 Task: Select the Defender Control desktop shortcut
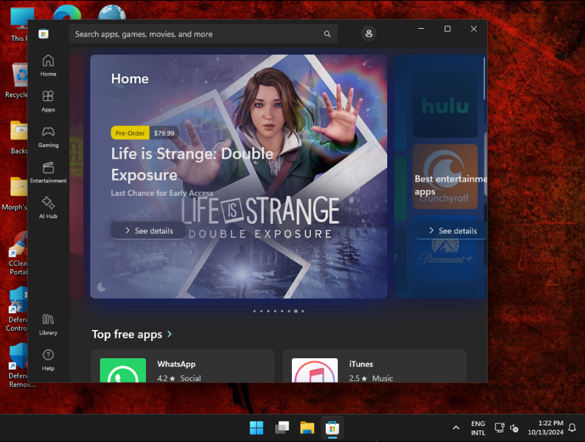click(17, 310)
